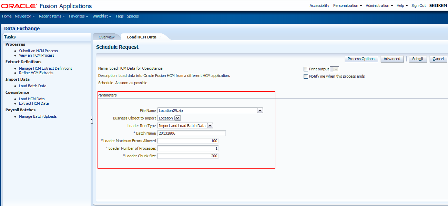Expand the Watchlist menu
This screenshot has width=448, height=206.
(102, 16)
